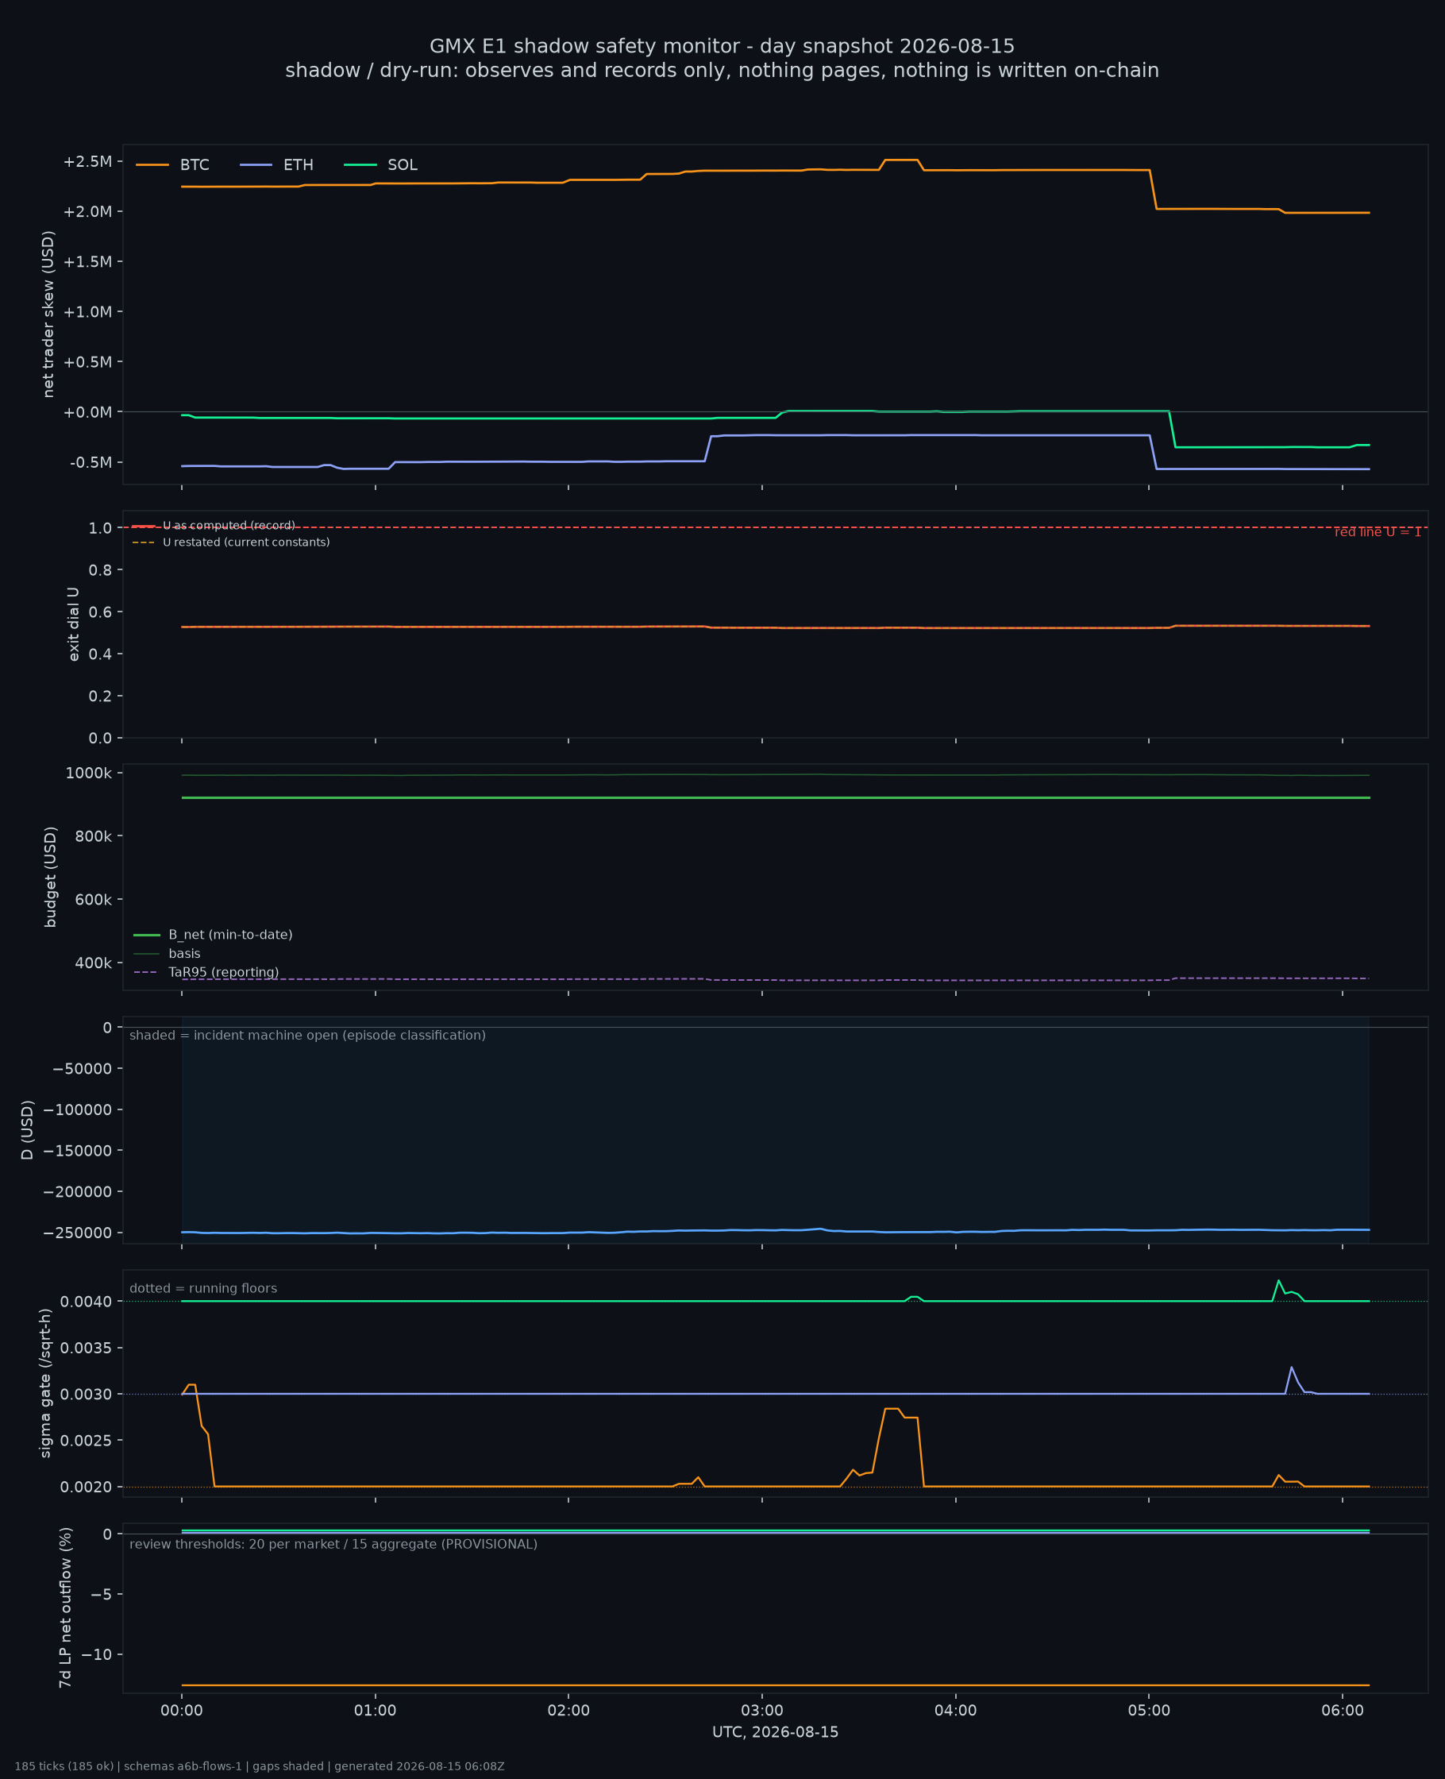Click the "red line U = 1" annotation

pyautogui.click(x=1378, y=533)
